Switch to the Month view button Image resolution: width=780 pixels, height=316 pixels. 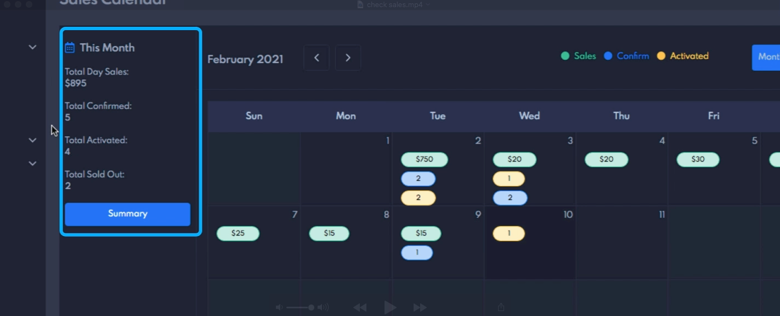point(766,58)
